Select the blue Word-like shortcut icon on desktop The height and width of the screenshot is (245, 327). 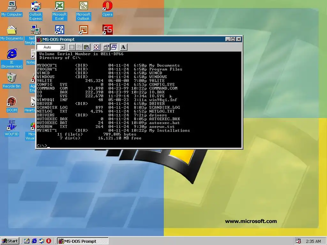59,30
